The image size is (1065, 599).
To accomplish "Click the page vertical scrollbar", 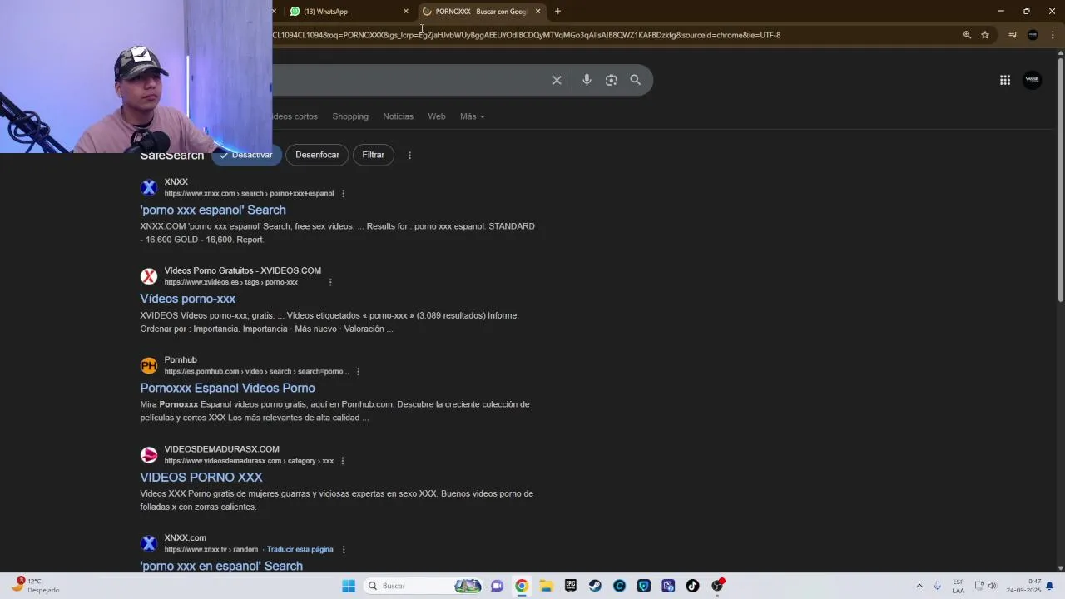I will point(1060,179).
